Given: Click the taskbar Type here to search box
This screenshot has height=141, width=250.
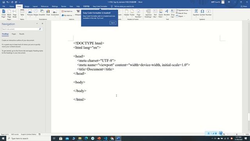Looking at the screenshot, I should (29, 138).
